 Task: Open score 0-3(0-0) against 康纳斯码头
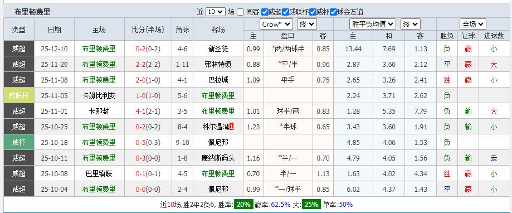click(148, 158)
